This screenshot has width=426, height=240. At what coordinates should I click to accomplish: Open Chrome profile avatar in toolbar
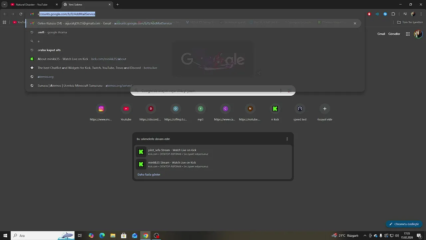click(413, 14)
